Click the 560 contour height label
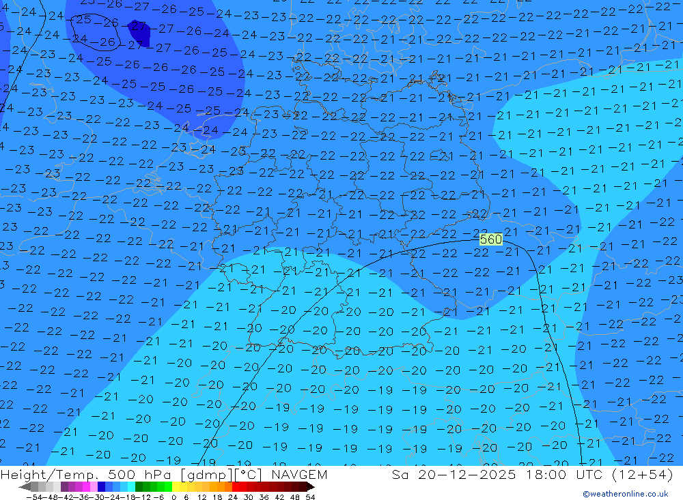Screen dimensions: 683x500 (x=490, y=239)
